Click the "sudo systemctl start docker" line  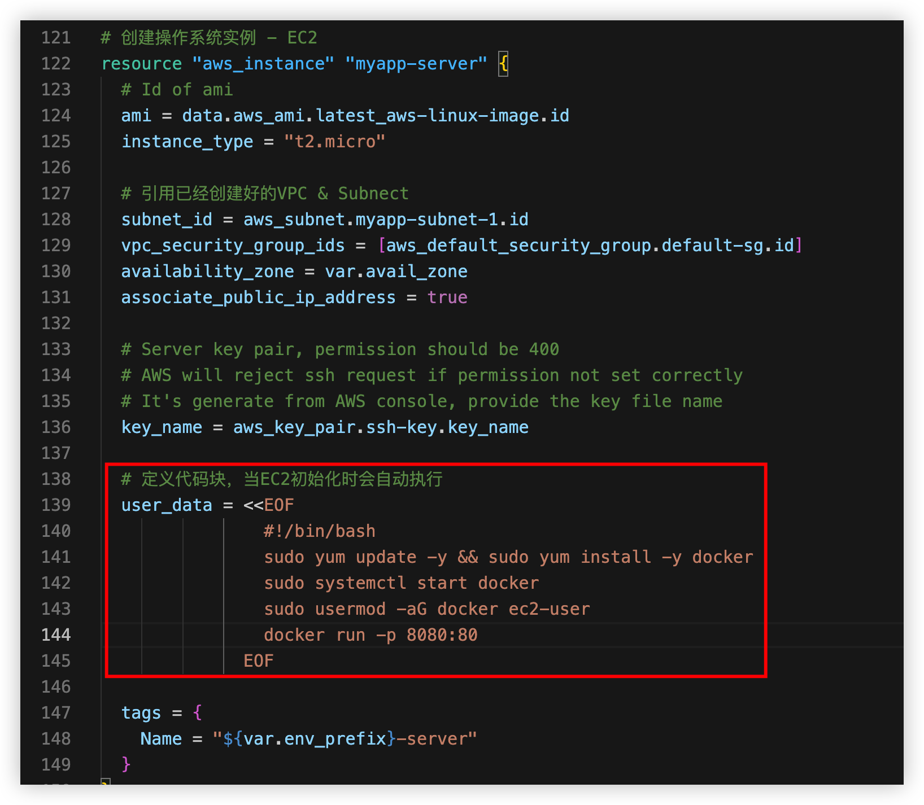pos(401,583)
